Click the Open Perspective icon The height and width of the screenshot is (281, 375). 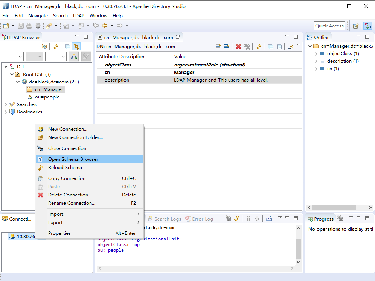pyautogui.click(x=356, y=26)
